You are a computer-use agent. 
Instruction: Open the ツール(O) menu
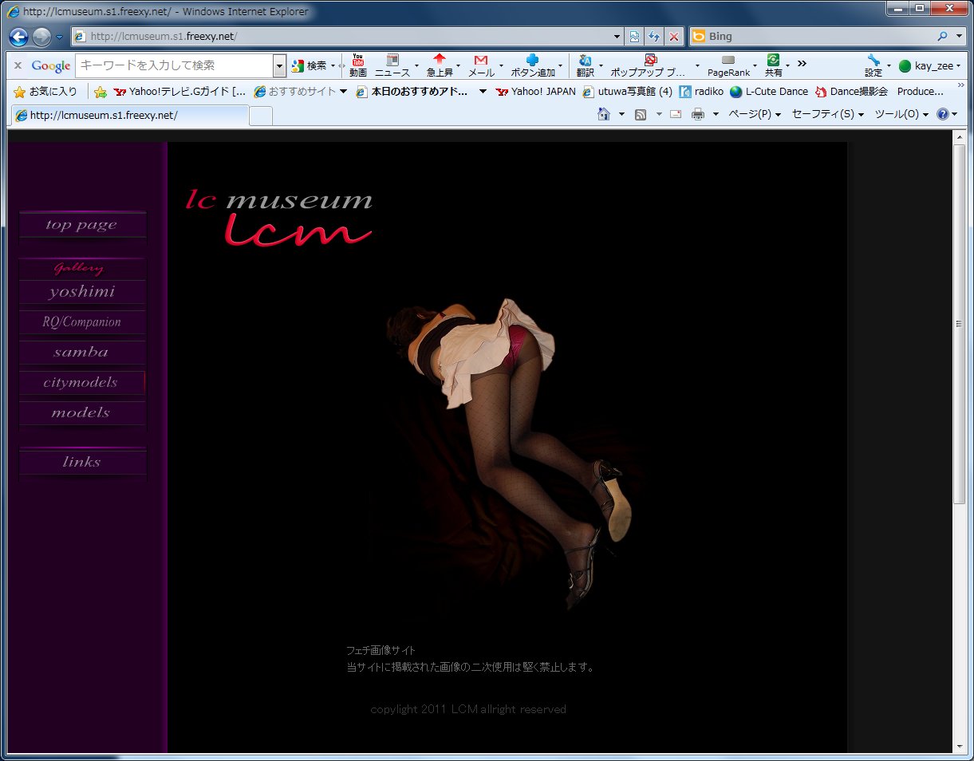pyautogui.click(x=901, y=115)
